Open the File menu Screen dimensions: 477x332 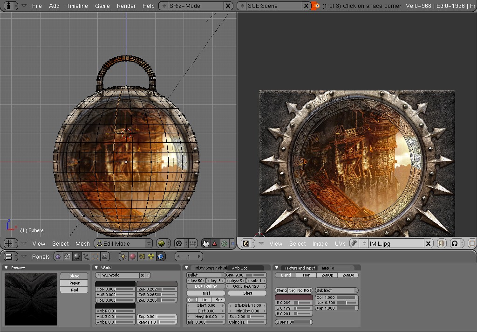coord(37,6)
